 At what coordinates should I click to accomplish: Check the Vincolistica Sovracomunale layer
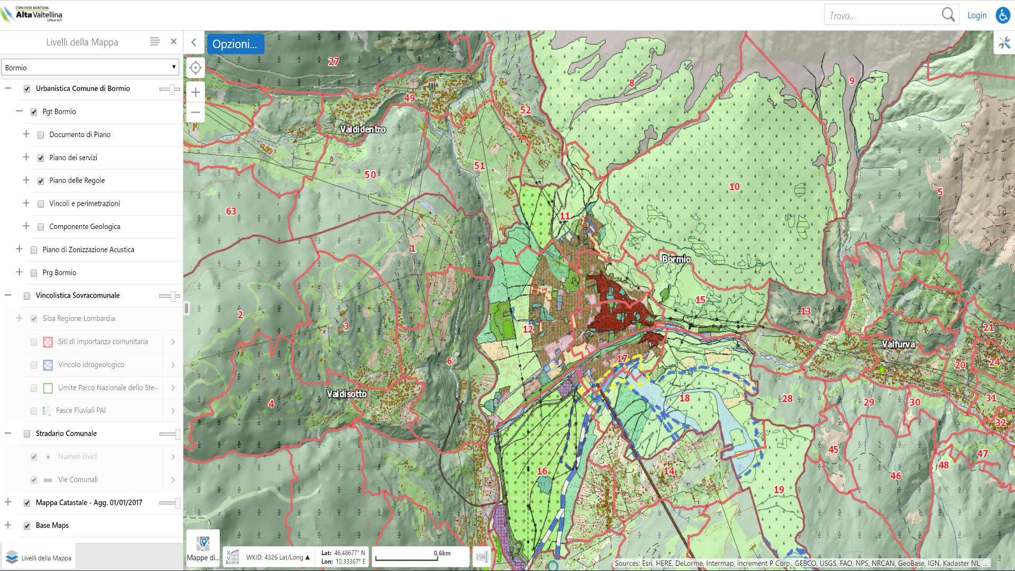27,296
